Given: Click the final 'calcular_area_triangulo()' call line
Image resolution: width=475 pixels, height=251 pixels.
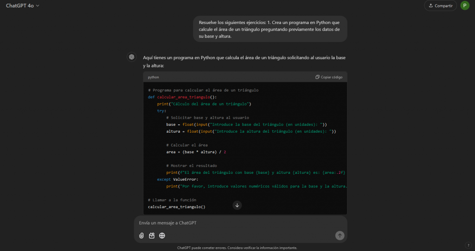Looking at the screenshot, I should coord(177,207).
